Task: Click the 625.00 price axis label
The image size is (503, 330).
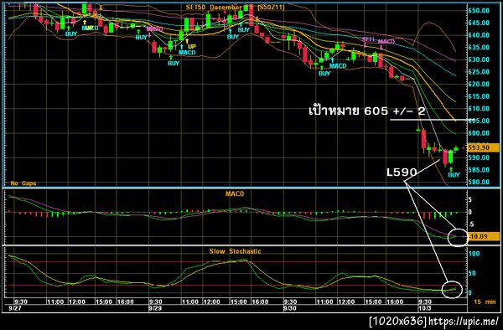Action: point(479,72)
